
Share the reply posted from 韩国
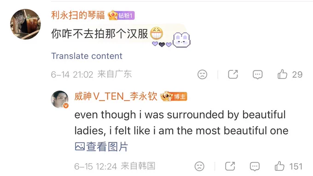coord(230,166)
